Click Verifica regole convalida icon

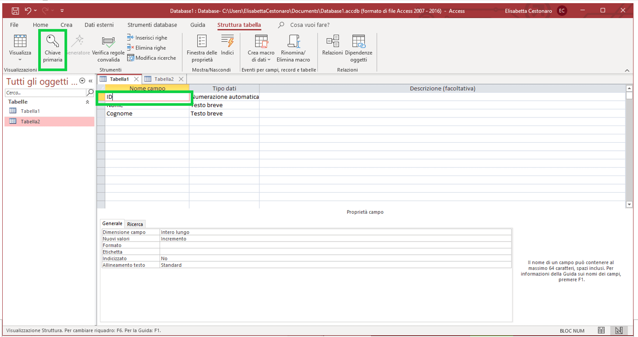(108, 42)
